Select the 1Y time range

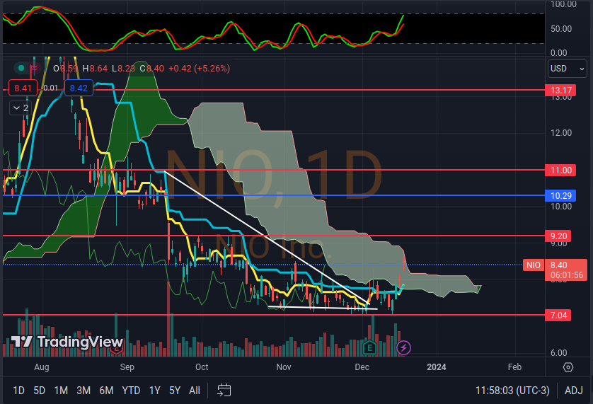[x=155, y=391]
